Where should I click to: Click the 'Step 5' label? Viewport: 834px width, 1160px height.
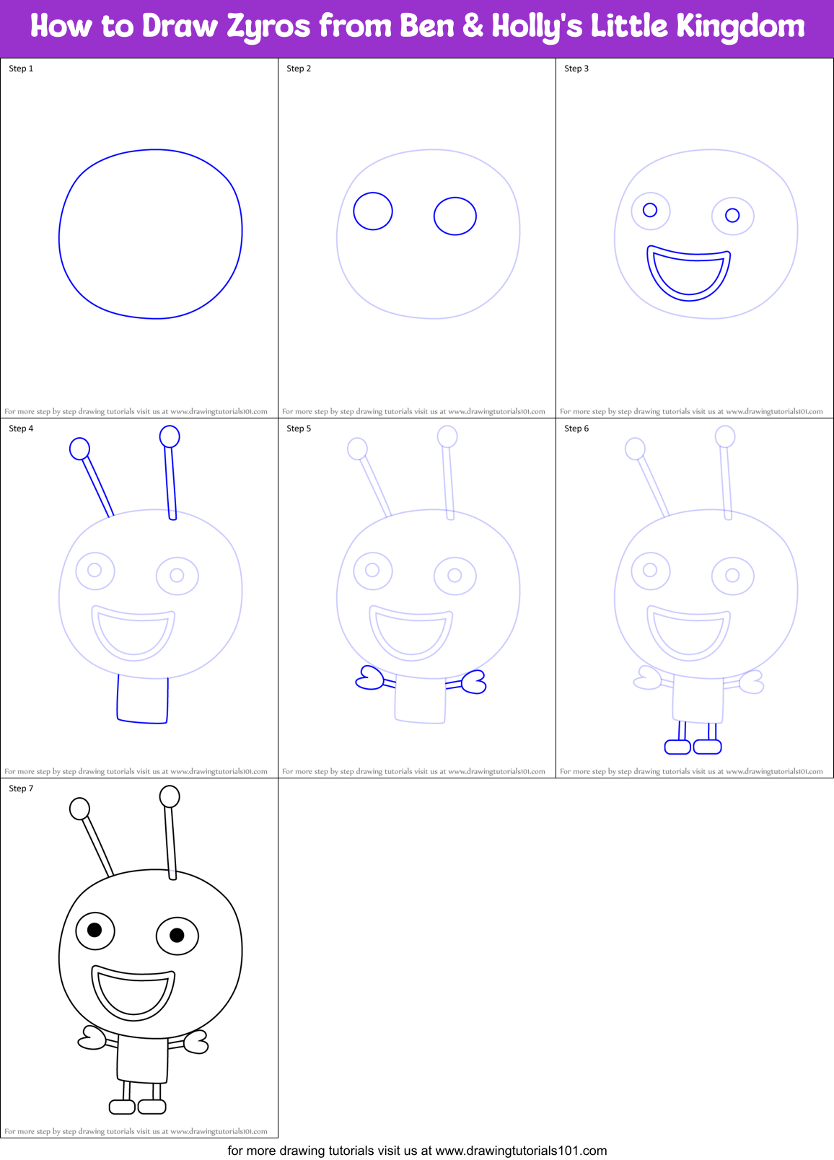pyautogui.click(x=299, y=429)
